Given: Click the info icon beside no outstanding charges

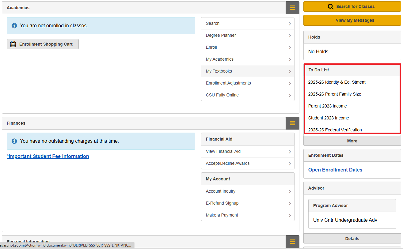Looking at the screenshot, I should pos(14,141).
